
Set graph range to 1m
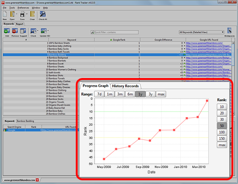pyautogui.click(x=110, y=94)
